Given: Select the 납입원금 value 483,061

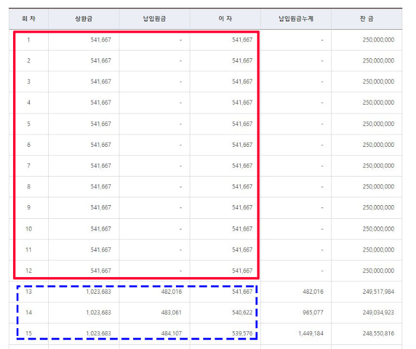Looking at the screenshot, I should [x=171, y=313].
